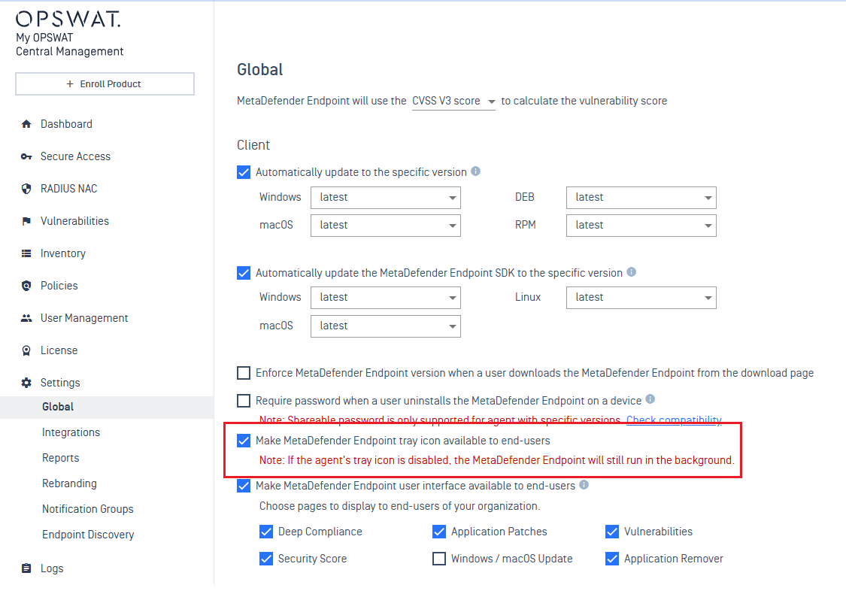This screenshot has width=846, height=591.
Task: Click the Logs clipboard icon
Action: click(x=26, y=568)
